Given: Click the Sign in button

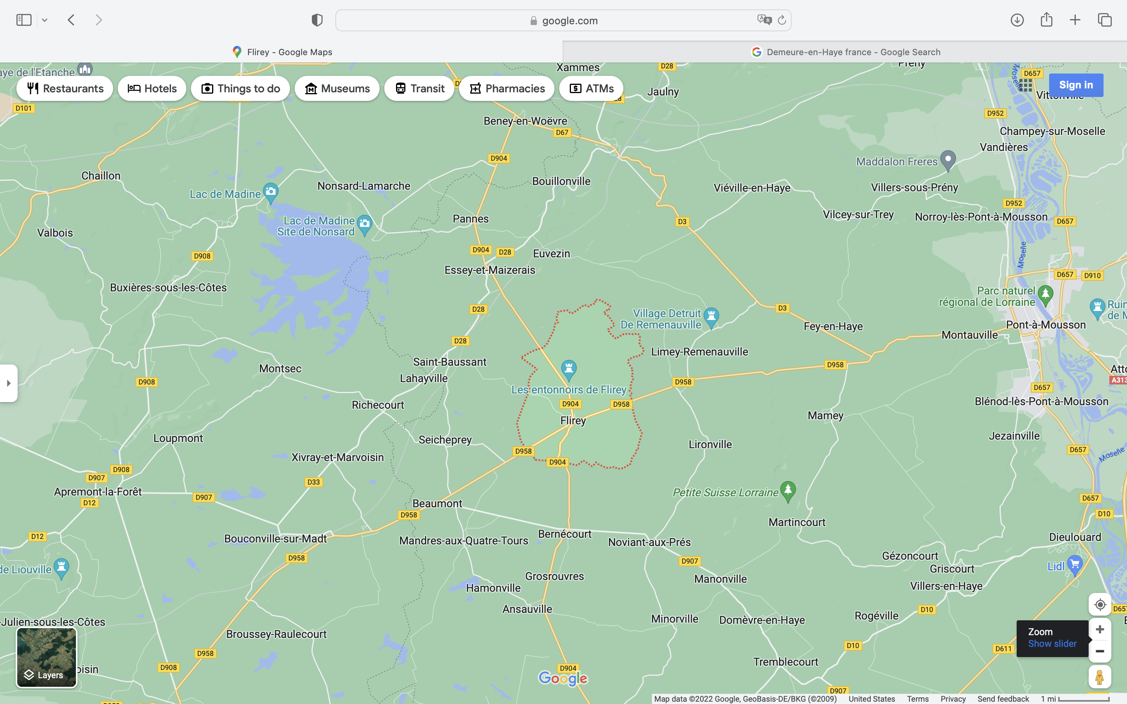Looking at the screenshot, I should coord(1076,85).
